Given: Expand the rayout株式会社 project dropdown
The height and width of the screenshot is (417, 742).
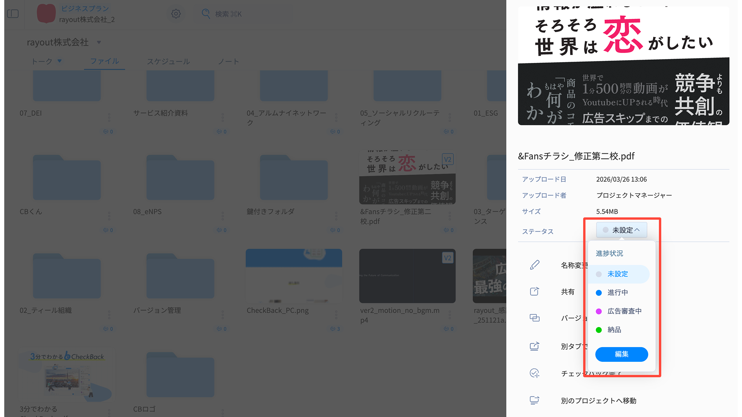Looking at the screenshot, I should 99,42.
